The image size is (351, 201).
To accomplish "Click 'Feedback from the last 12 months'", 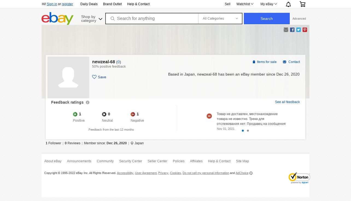I will pos(111,130).
